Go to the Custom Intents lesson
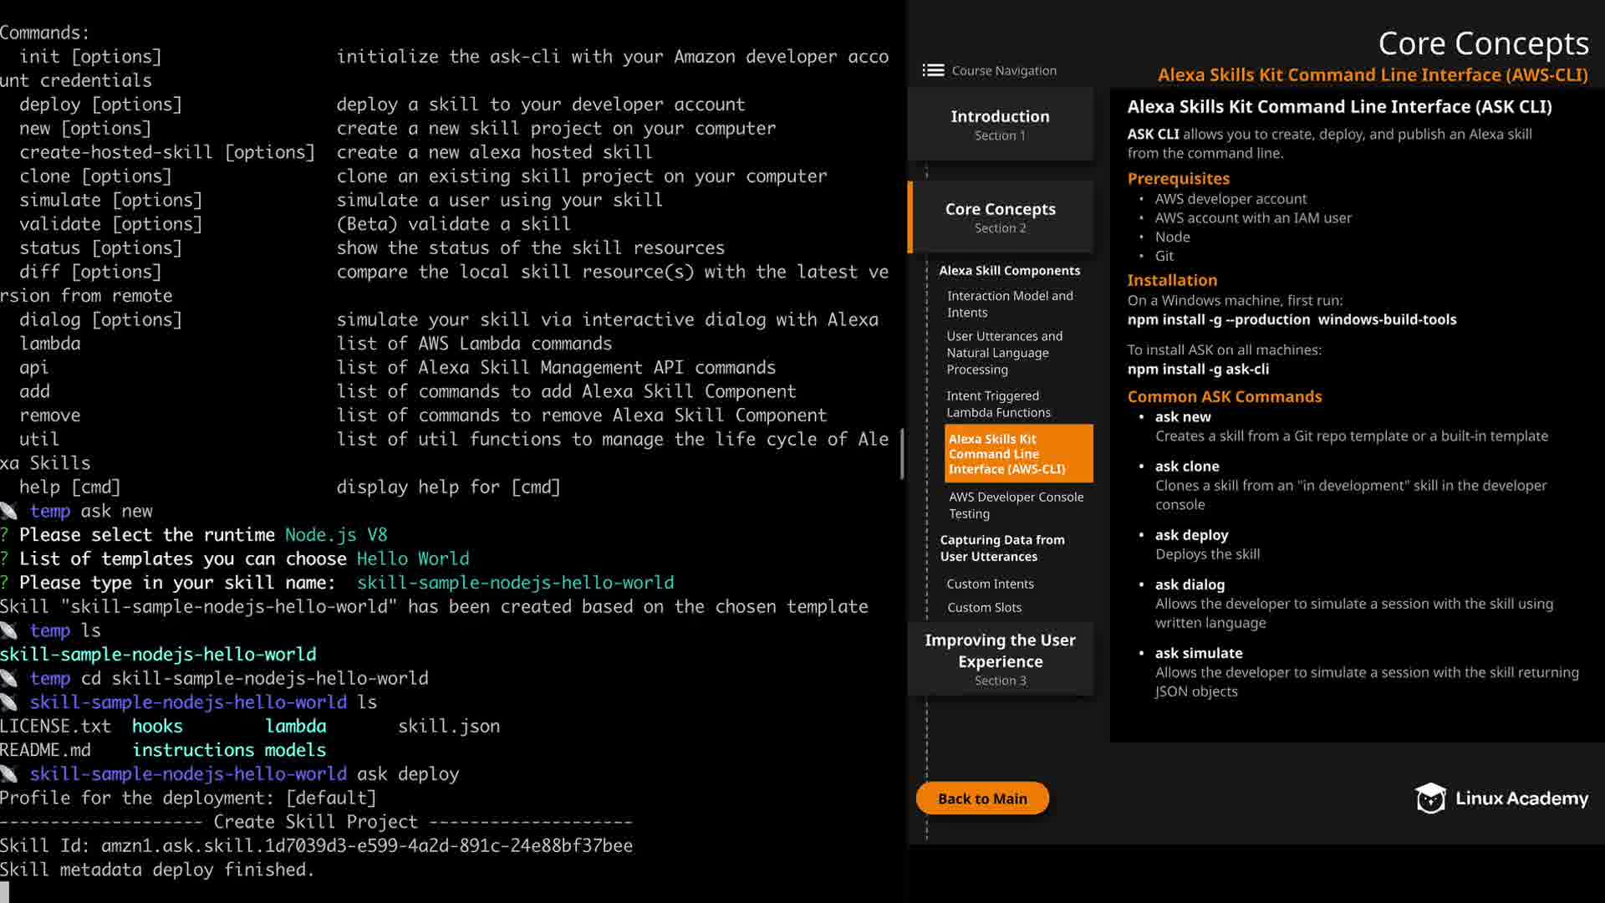The width and height of the screenshot is (1605, 903). tap(990, 584)
